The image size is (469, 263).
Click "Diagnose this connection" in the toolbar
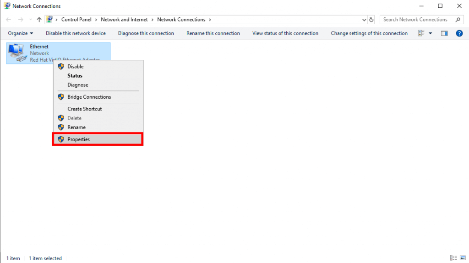(146, 33)
